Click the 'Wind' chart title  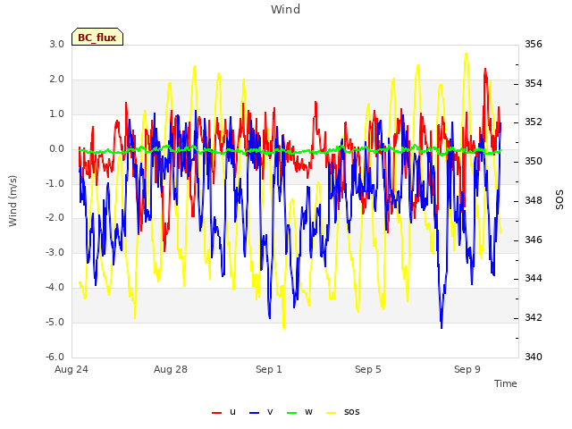pyautogui.click(x=286, y=9)
